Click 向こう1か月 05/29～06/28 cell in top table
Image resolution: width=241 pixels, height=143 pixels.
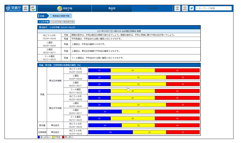49,37
